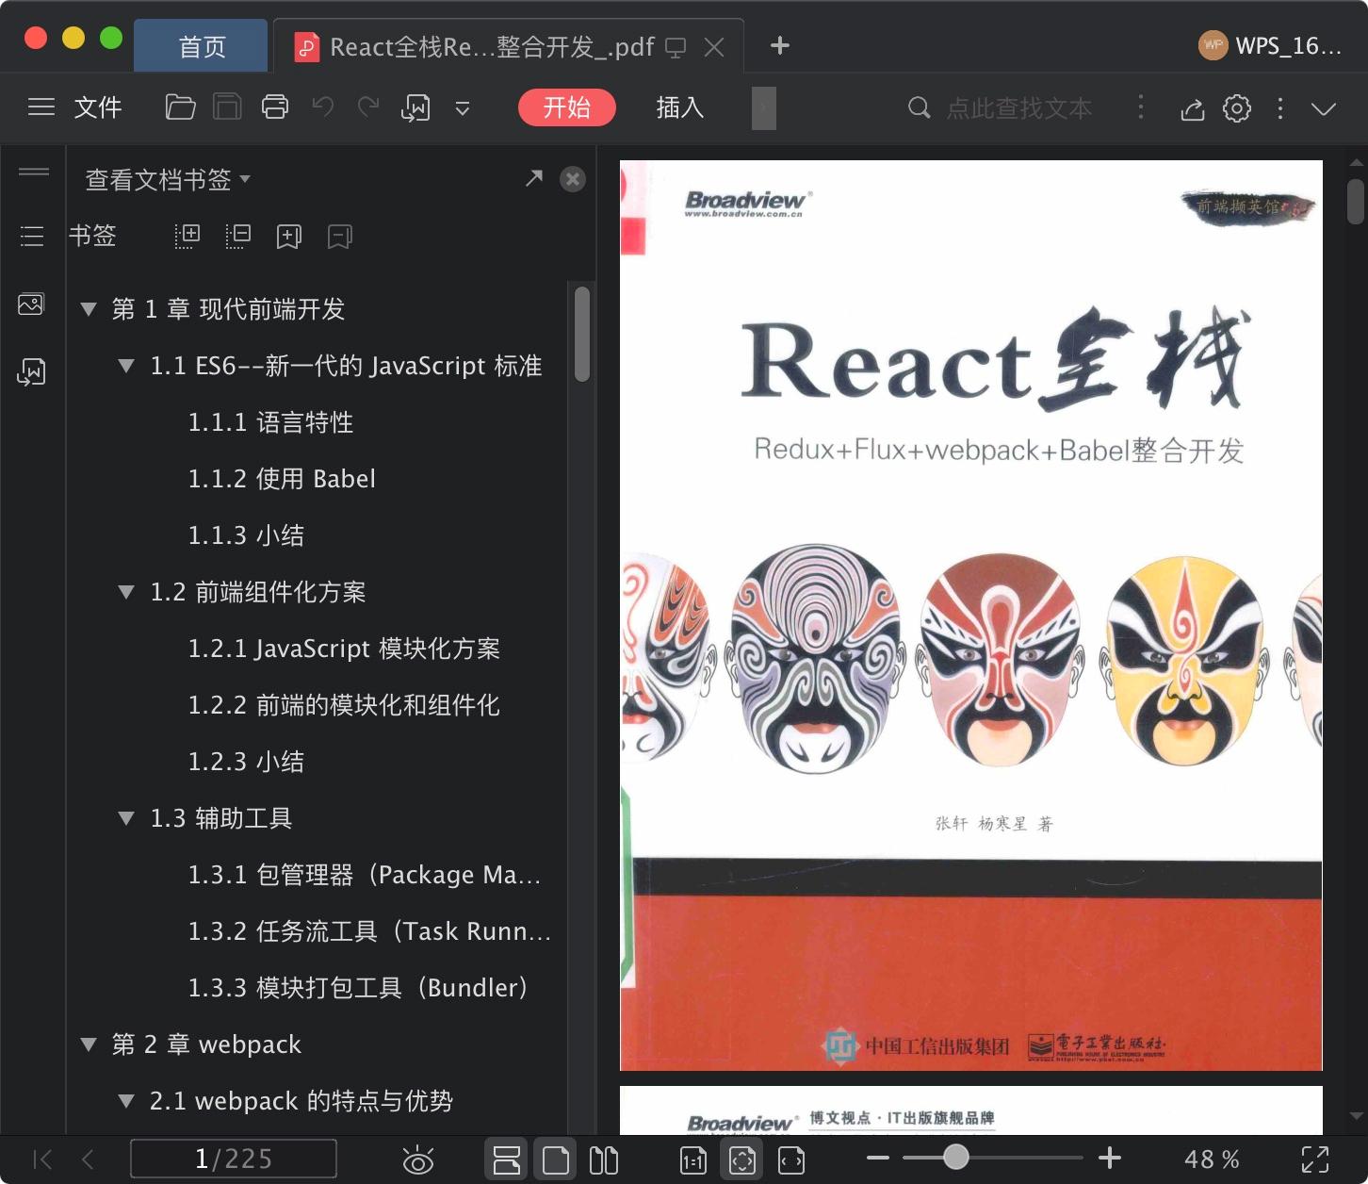This screenshot has width=1368, height=1184.
Task: Click collapse all bookmarks icon
Action: click(x=238, y=236)
